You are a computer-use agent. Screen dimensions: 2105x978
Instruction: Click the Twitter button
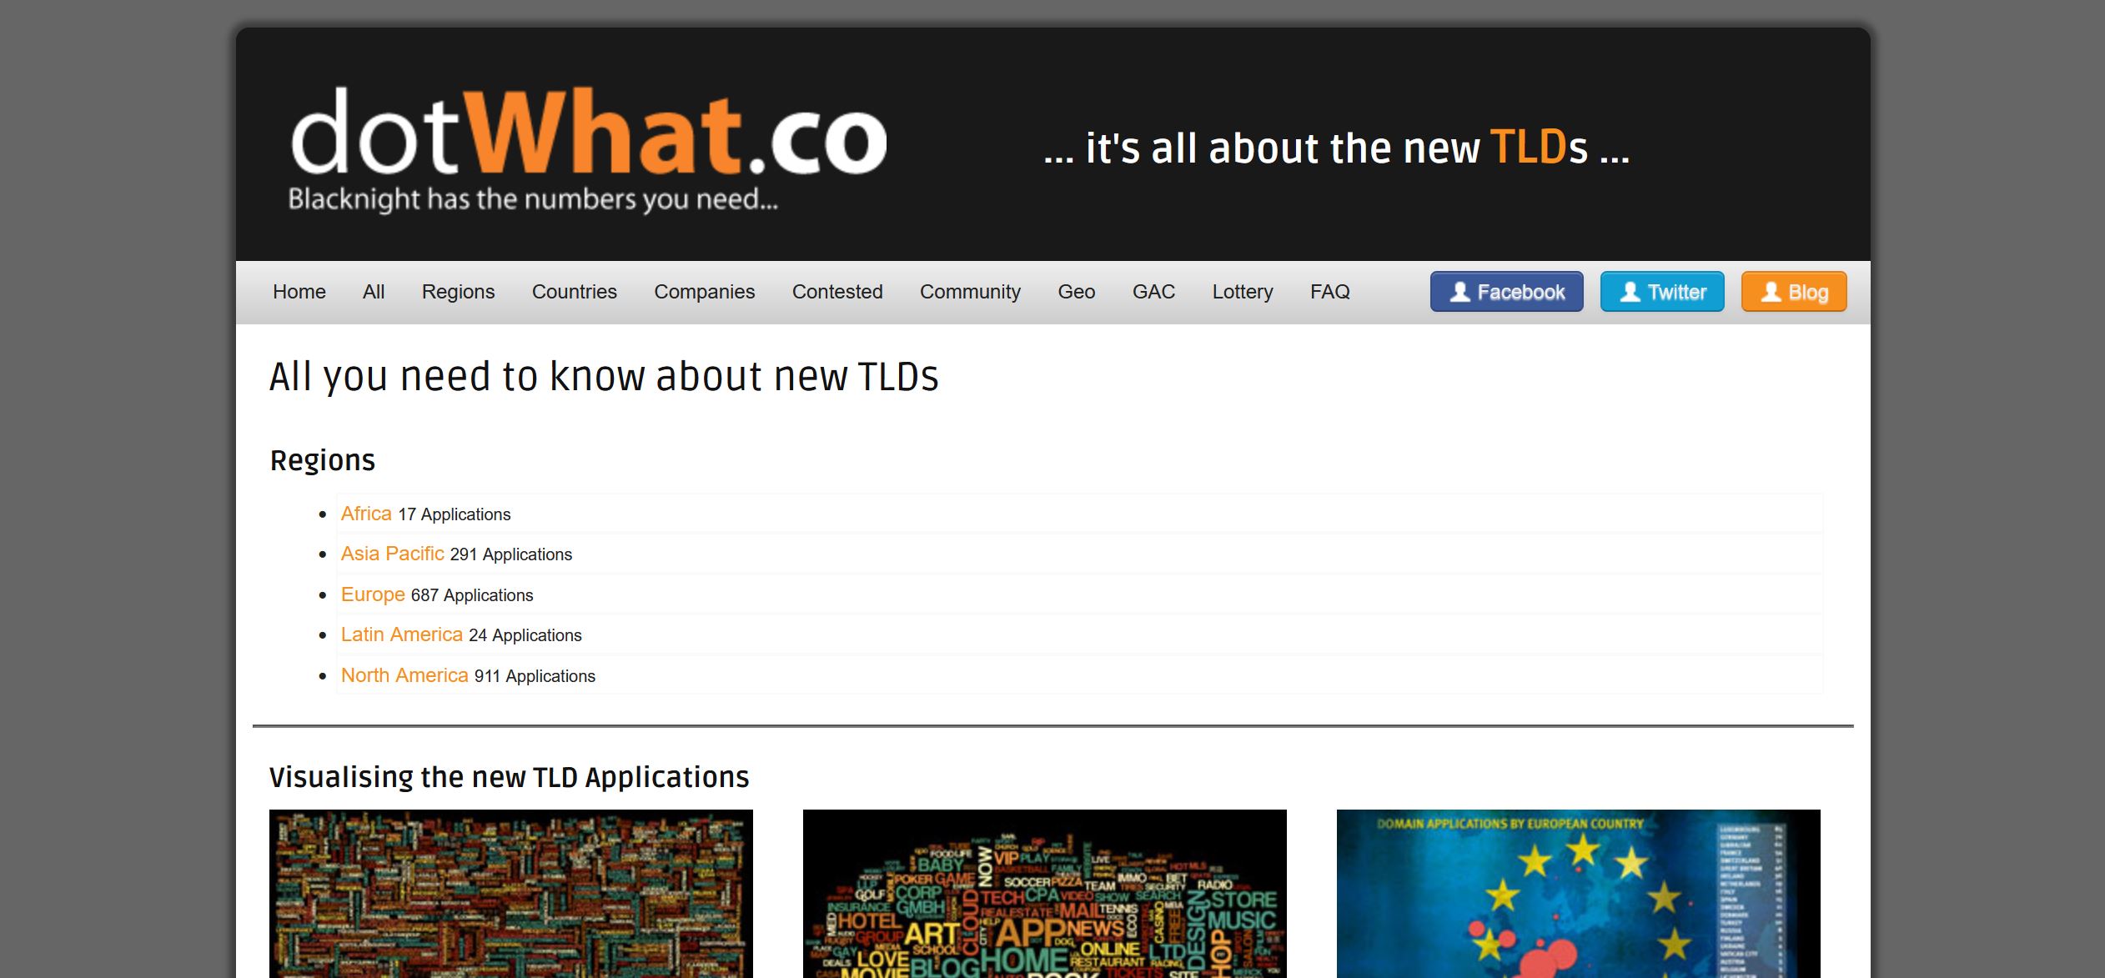(1662, 292)
